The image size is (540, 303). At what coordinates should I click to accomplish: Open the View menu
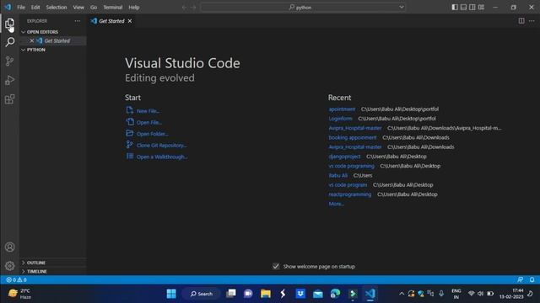(x=78, y=8)
